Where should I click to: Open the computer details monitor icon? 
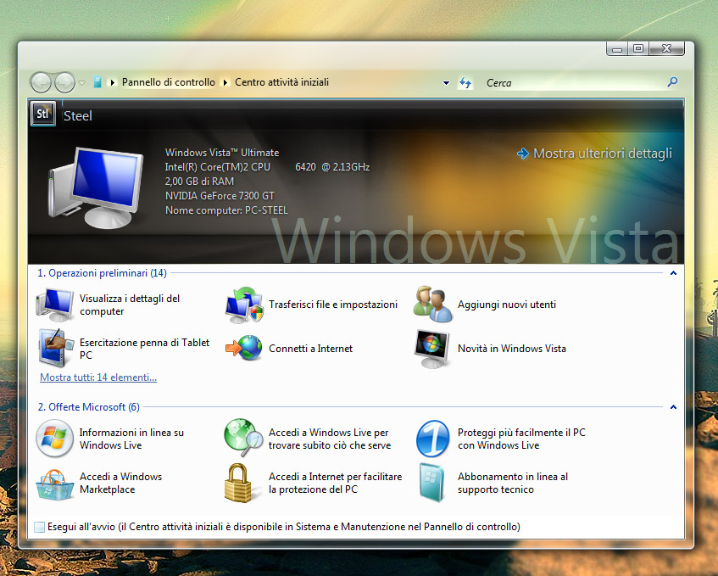[55, 305]
